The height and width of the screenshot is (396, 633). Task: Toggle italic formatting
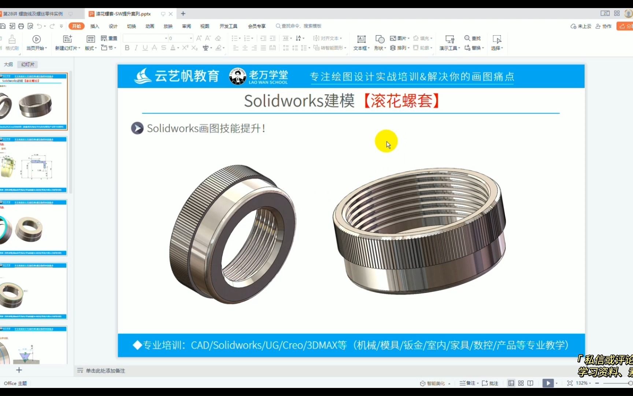136,48
